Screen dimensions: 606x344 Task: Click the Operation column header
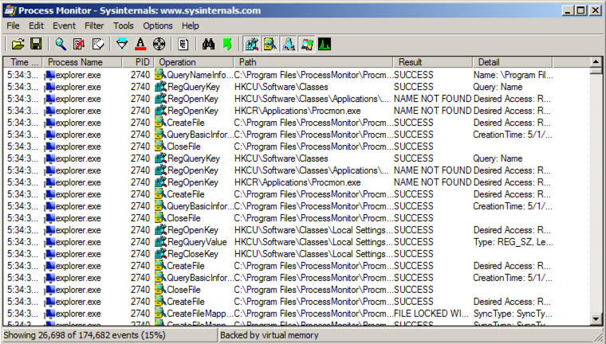click(x=194, y=62)
